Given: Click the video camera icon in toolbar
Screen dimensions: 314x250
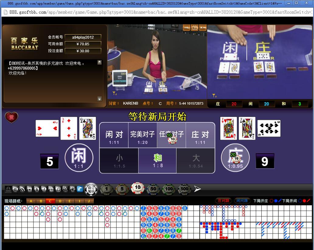Looking at the screenshot, I should pyautogui.click(x=15, y=189).
